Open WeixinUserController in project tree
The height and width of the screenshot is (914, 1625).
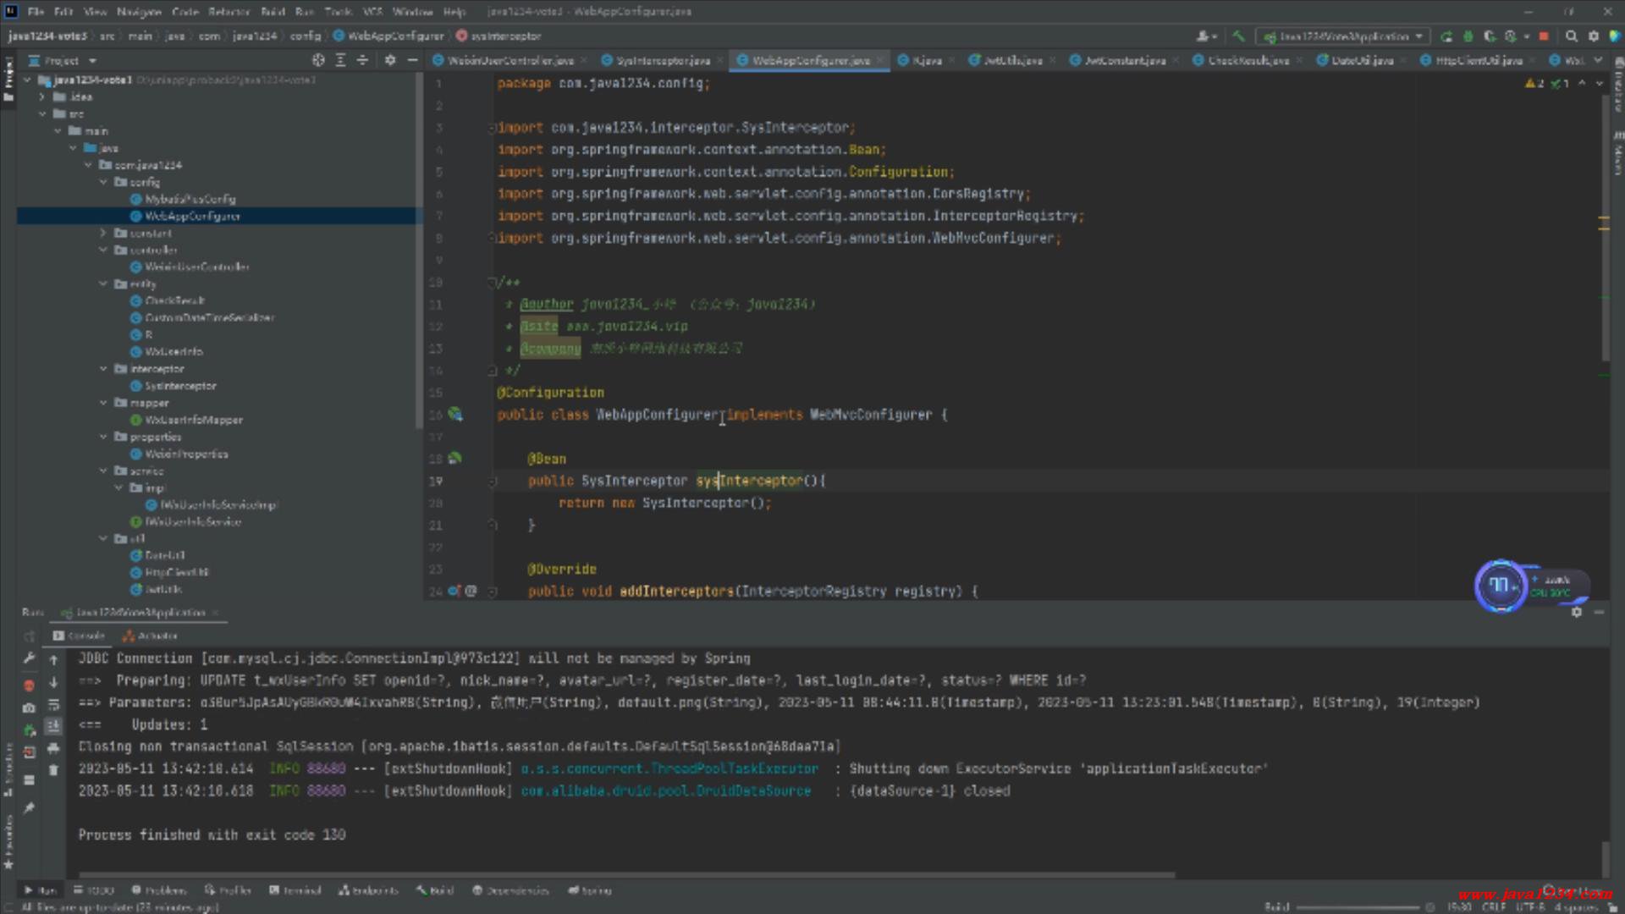pos(196,267)
